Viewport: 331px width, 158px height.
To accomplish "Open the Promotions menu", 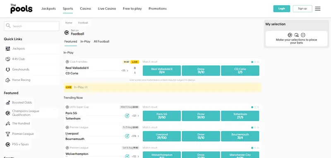I will (x=158, y=9).
